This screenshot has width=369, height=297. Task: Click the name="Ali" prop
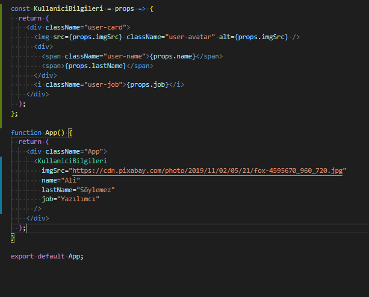(x=61, y=180)
